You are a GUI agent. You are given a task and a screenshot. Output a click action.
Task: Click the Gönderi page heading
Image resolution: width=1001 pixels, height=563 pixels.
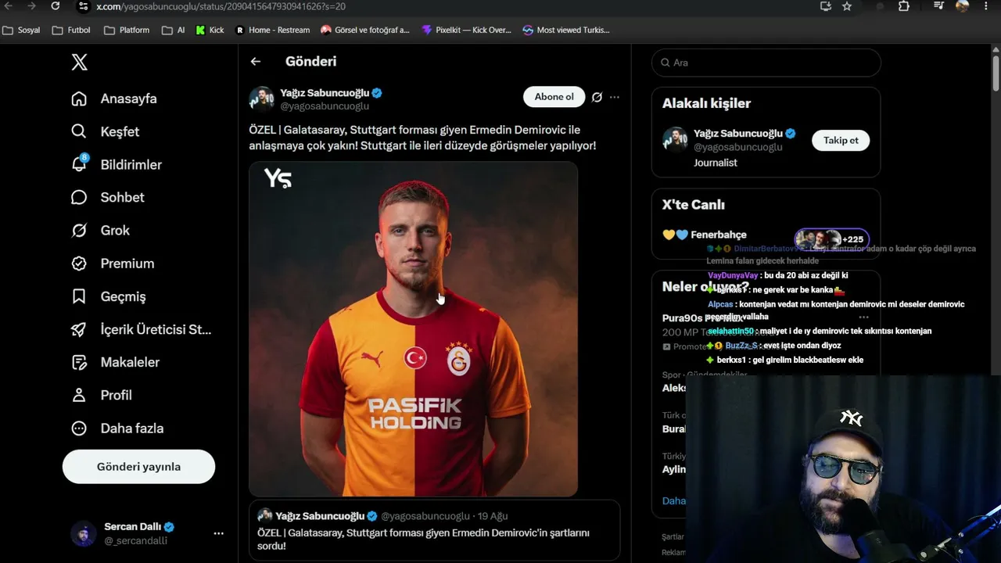[310, 61]
